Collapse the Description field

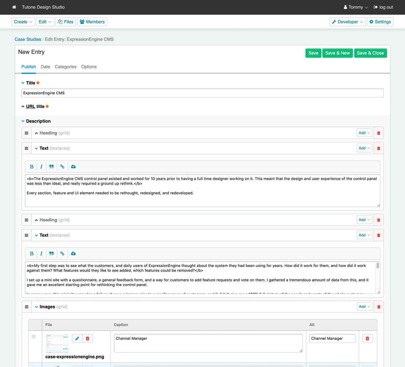23,121
